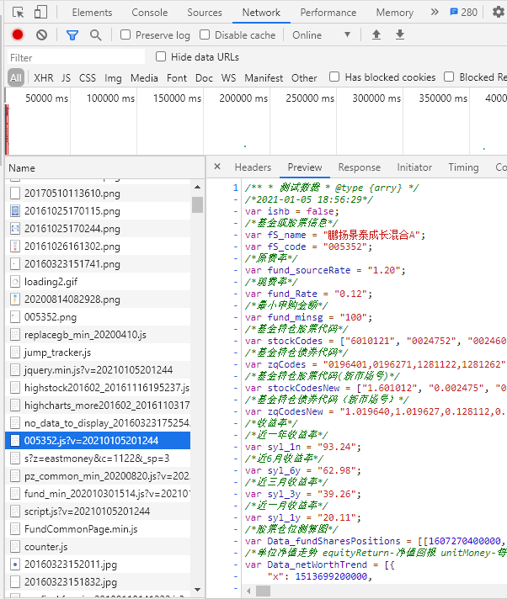Stop recording network log

click(x=18, y=34)
